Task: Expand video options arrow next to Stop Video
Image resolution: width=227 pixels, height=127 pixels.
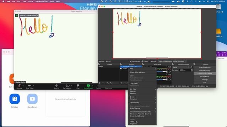Action: [x=34, y=85]
